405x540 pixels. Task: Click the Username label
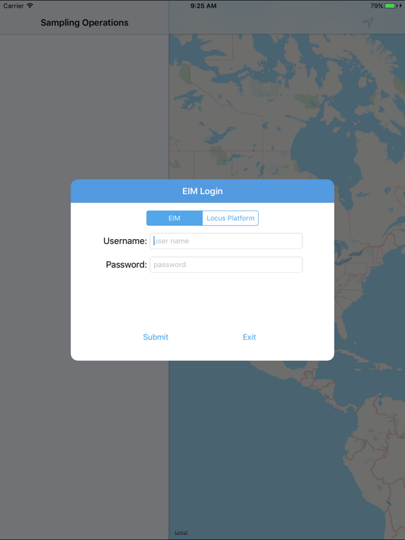point(125,240)
